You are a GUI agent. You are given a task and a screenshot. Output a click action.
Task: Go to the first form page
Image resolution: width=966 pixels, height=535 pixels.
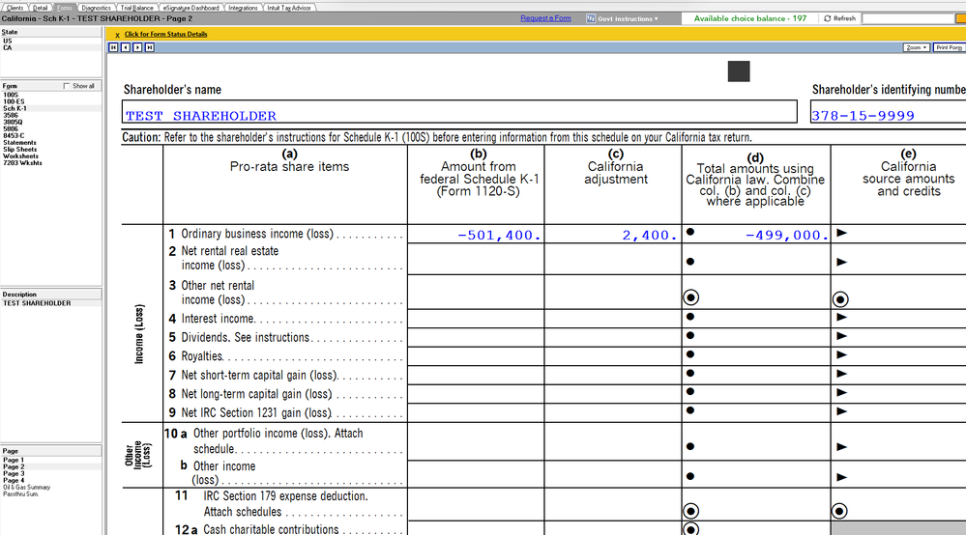[x=113, y=47]
